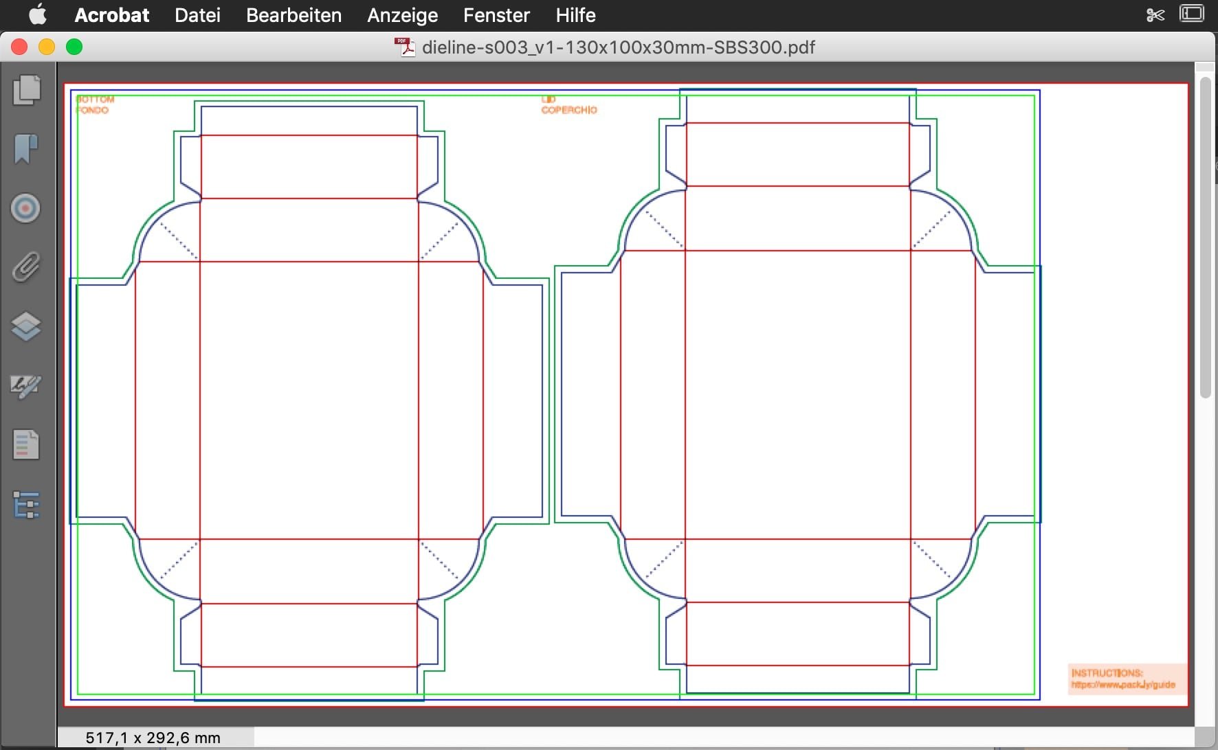
Task: Open the Fenster menu
Action: click(496, 15)
